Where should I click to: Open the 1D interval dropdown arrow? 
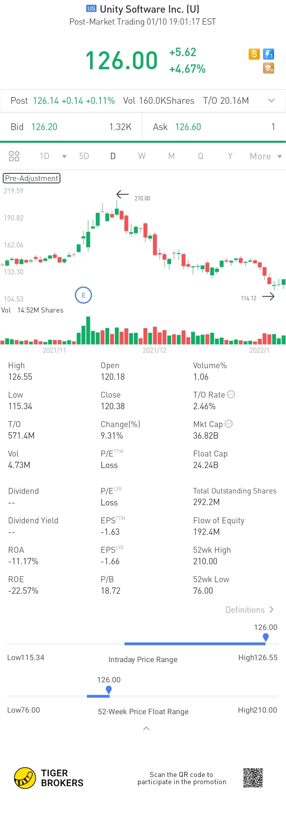pyautogui.click(x=64, y=156)
